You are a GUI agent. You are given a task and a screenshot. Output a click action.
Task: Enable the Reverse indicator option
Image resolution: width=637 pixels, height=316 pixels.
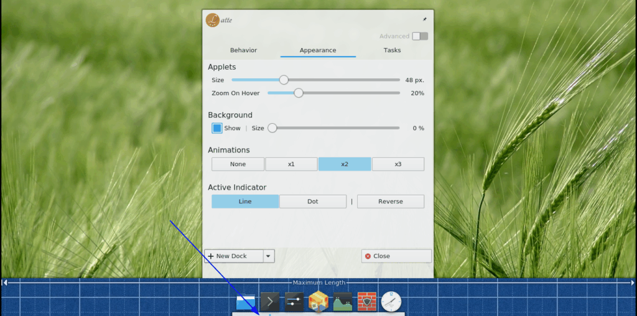click(x=391, y=202)
